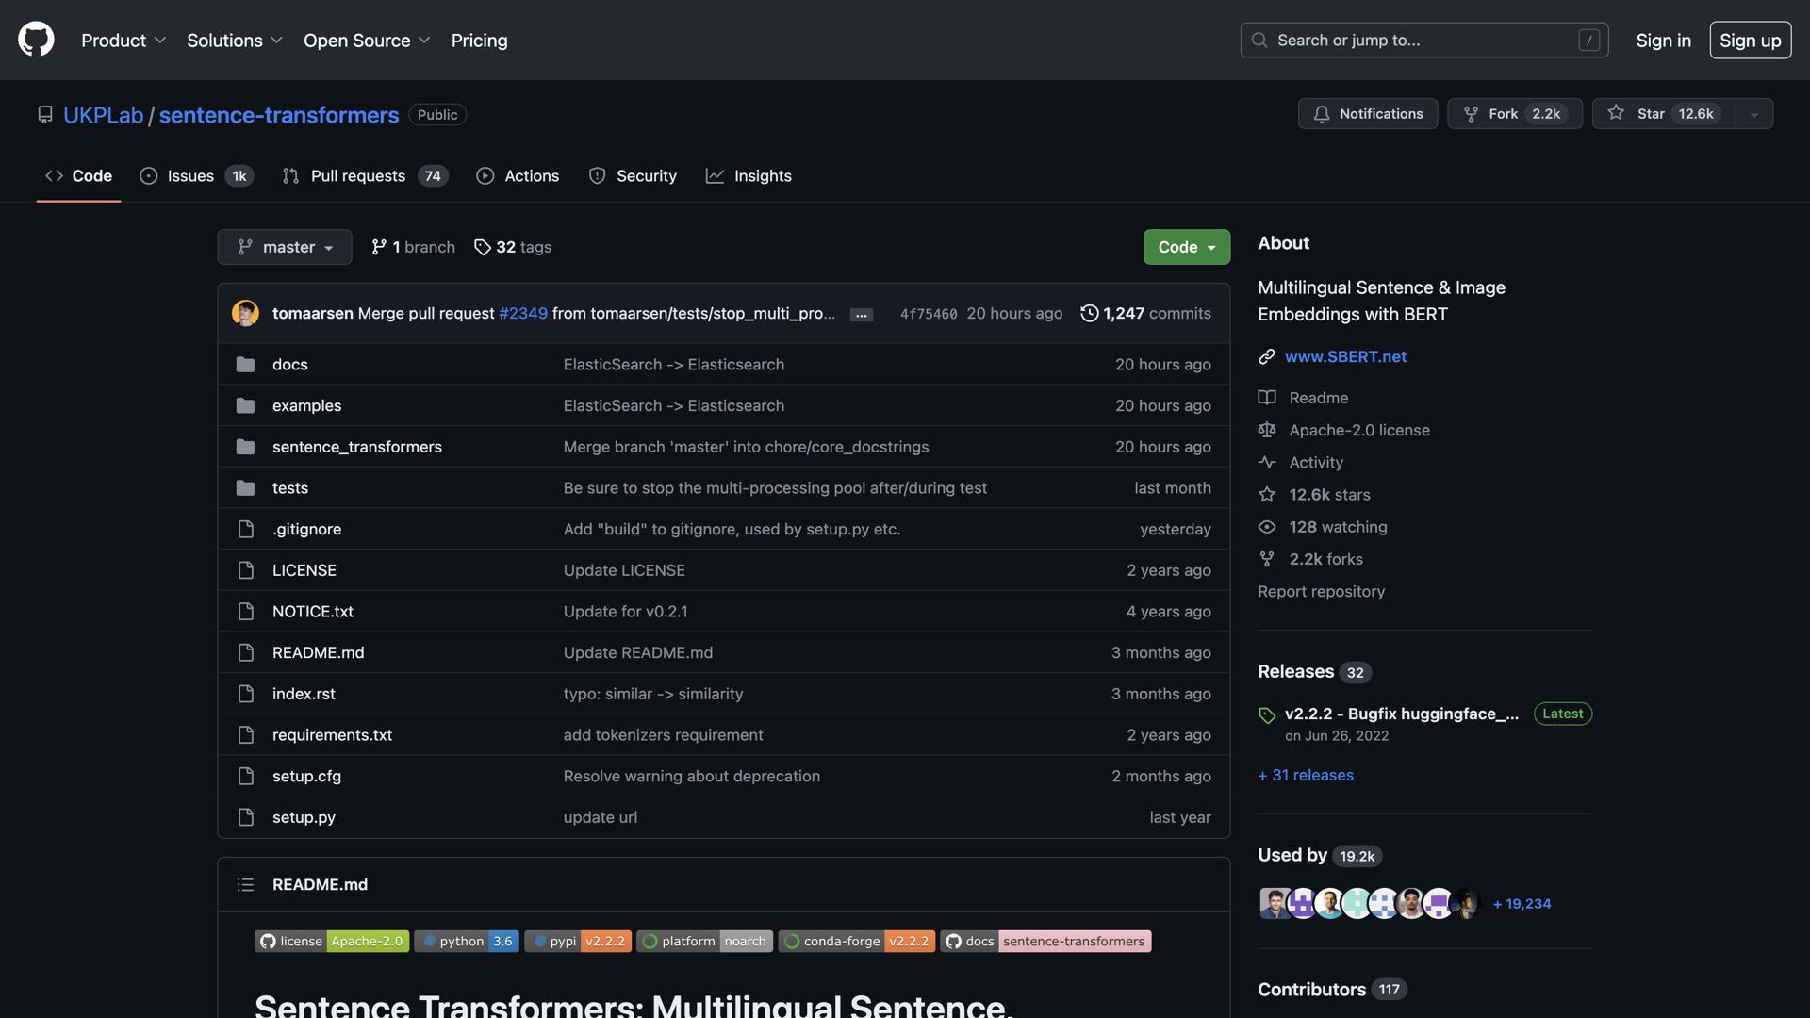Click the Sign up button
Image resolution: width=1810 pixels, height=1018 pixels.
(1750, 41)
